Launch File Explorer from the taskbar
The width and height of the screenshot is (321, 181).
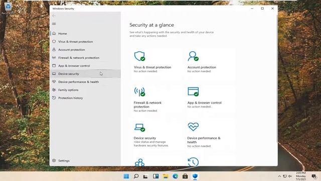pos(166,176)
